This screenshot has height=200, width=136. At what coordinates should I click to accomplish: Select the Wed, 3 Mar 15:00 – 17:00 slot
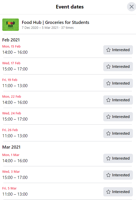click(x=15, y=177)
